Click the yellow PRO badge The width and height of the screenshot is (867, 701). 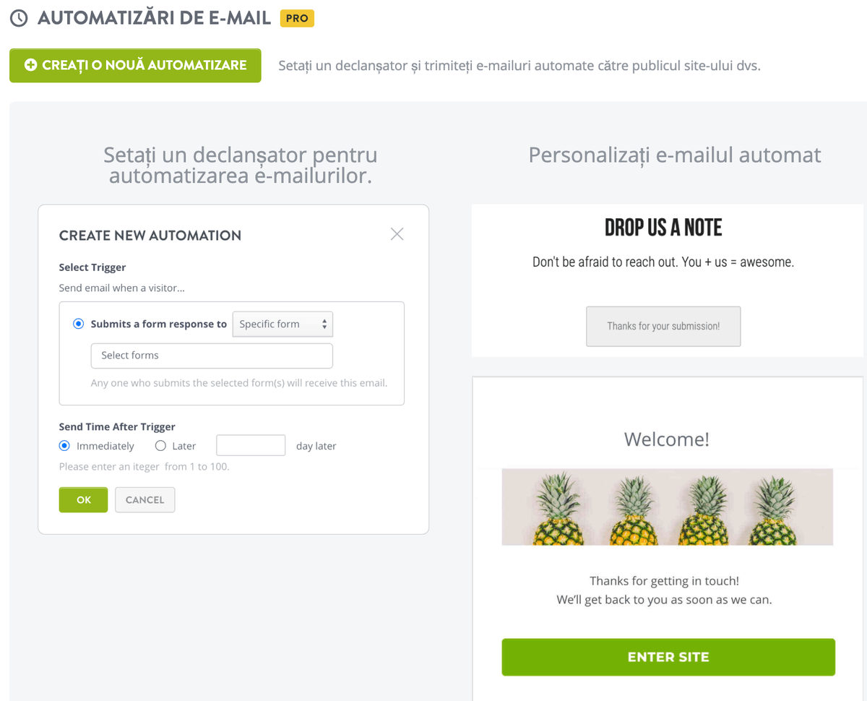(x=297, y=18)
